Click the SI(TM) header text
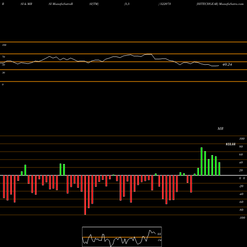 coord(94,4)
